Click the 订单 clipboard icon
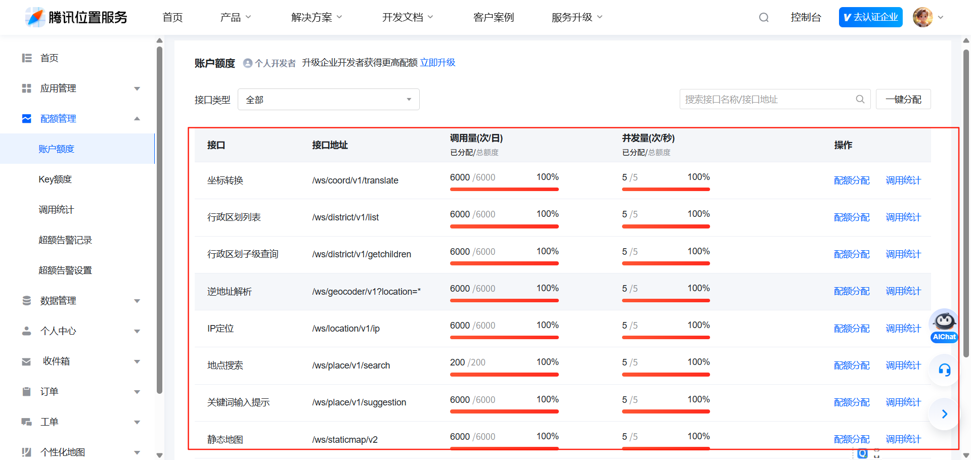971x460 pixels. [x=27, y=392]
